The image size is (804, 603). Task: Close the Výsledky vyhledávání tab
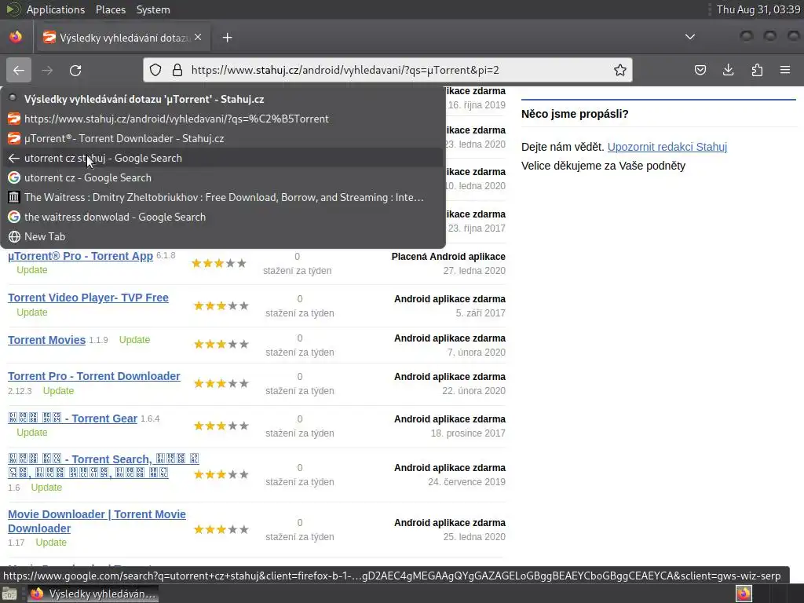(x=198, y=38)
